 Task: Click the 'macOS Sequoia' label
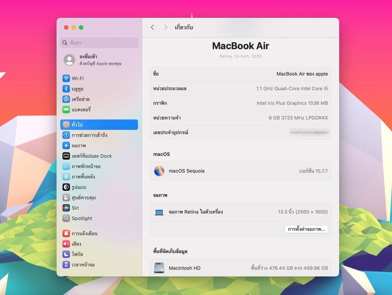coord(187,171)
